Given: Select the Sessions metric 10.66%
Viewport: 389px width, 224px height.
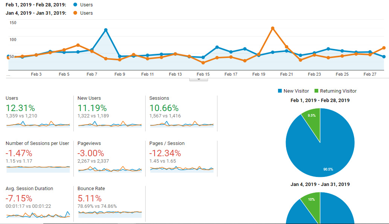Looking at the screenshot, I should (164, 108).
